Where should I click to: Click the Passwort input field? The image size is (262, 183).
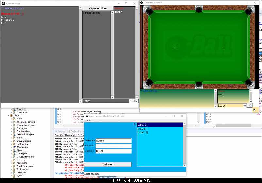click(114, 146)
